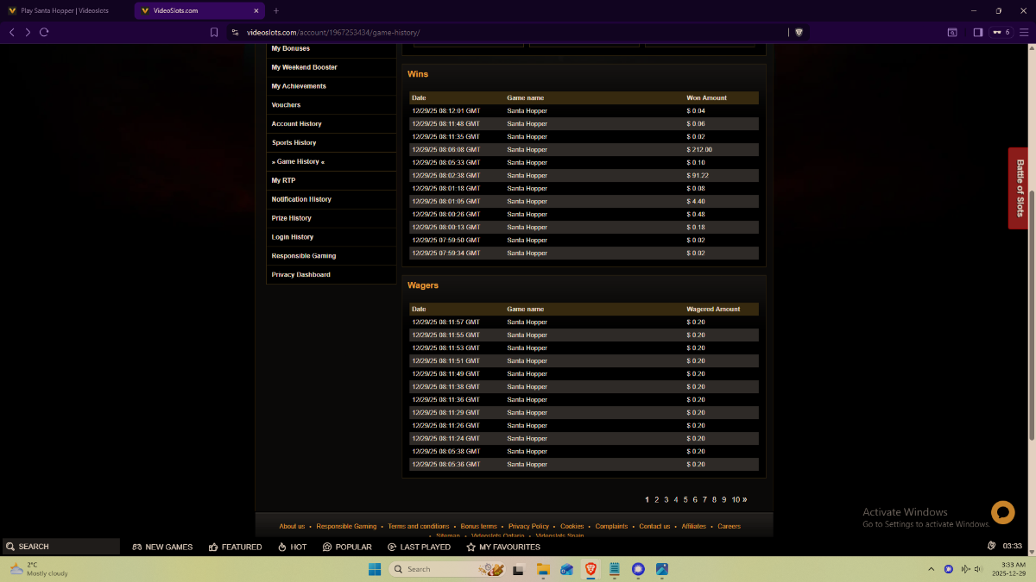Image resolution: width=1036 pixels, height=582 pixels.
Task: Click the Brave Shields icon in address bar
Action: click(799, 32)
